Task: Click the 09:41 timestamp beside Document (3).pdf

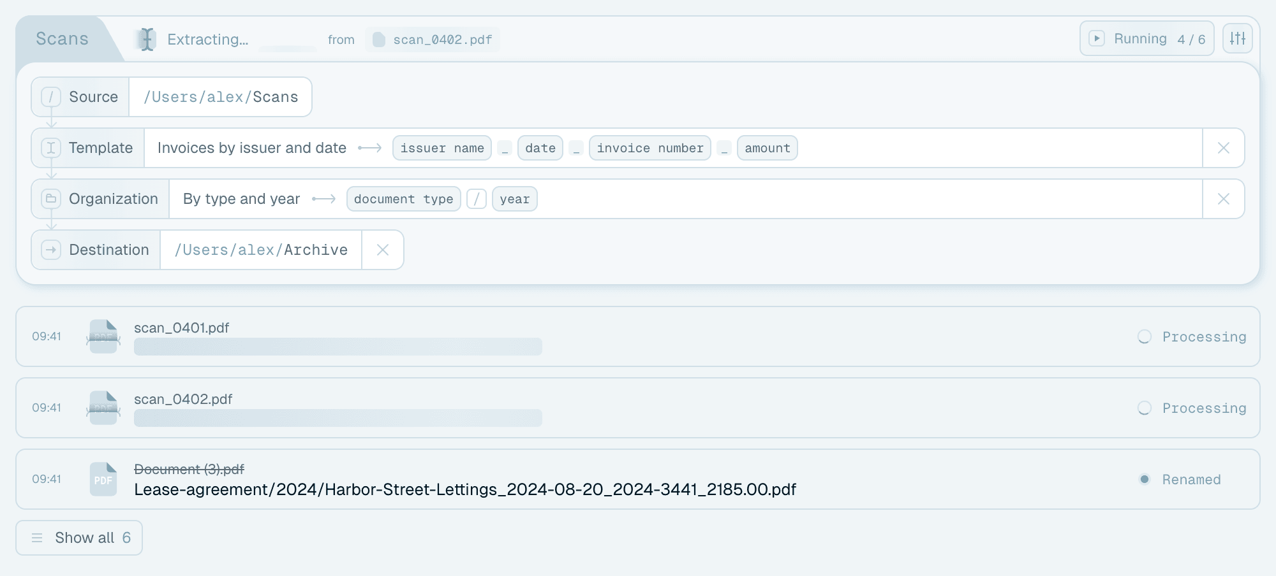Action: coord(47,479)
